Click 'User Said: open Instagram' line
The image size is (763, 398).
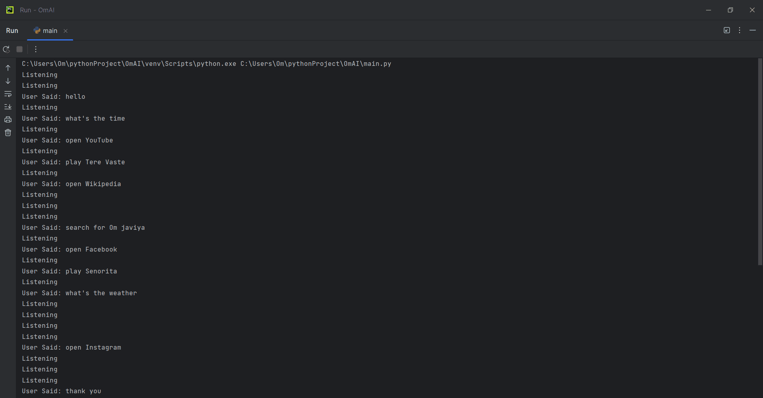point(72,348)
